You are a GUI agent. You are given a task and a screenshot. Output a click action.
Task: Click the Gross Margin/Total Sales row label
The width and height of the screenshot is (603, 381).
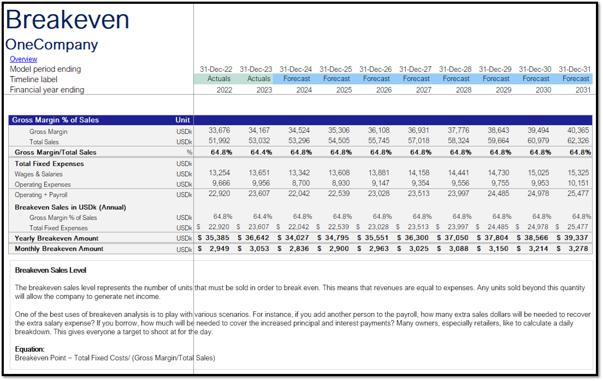pyautogui.click(x=56, y=152)
